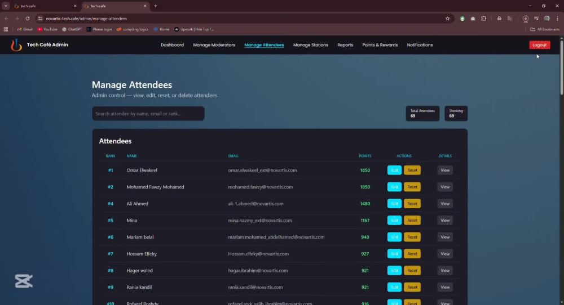This screenshot has width=564, height=305.
Task: Open the All Bookmarks folder
Action: point(545,29)
